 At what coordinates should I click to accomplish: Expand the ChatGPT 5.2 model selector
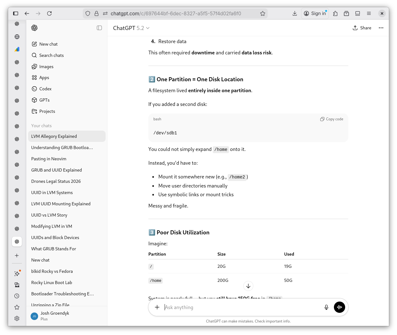pos(131,28)
